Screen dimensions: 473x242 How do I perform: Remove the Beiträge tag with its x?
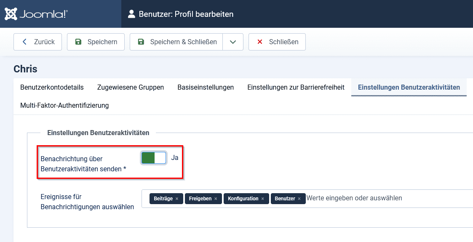click(x=177, y=199)
